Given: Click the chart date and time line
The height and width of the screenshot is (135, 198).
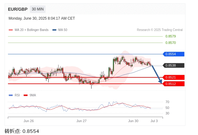Looking at the screenshot, I should pos(42,18).
